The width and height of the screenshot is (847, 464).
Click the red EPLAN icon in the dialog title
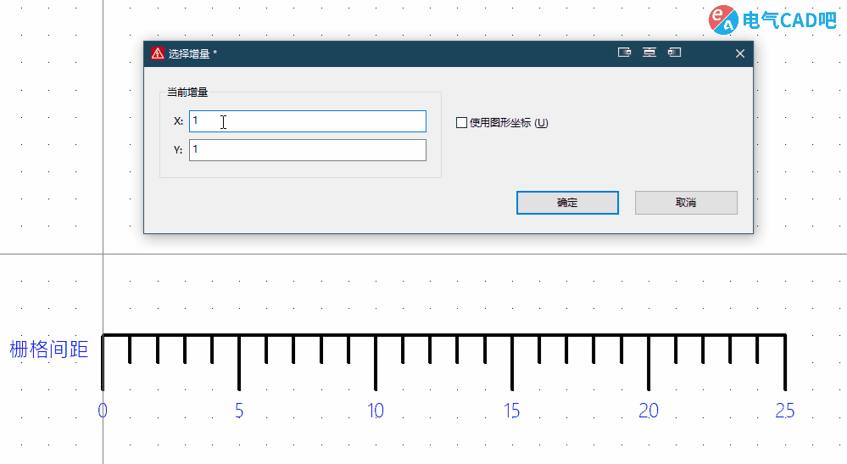click(158, 53)
